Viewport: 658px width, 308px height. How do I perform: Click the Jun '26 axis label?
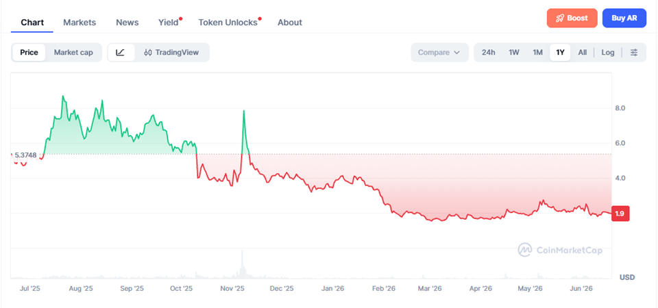coord(582,289)
